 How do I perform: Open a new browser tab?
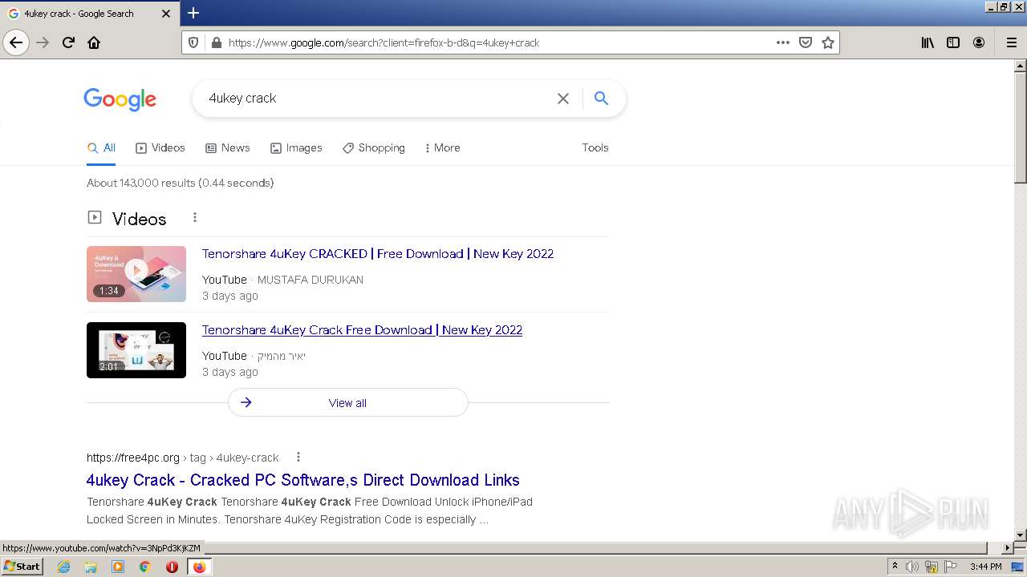pyautogui.click(x=193, y=13)
